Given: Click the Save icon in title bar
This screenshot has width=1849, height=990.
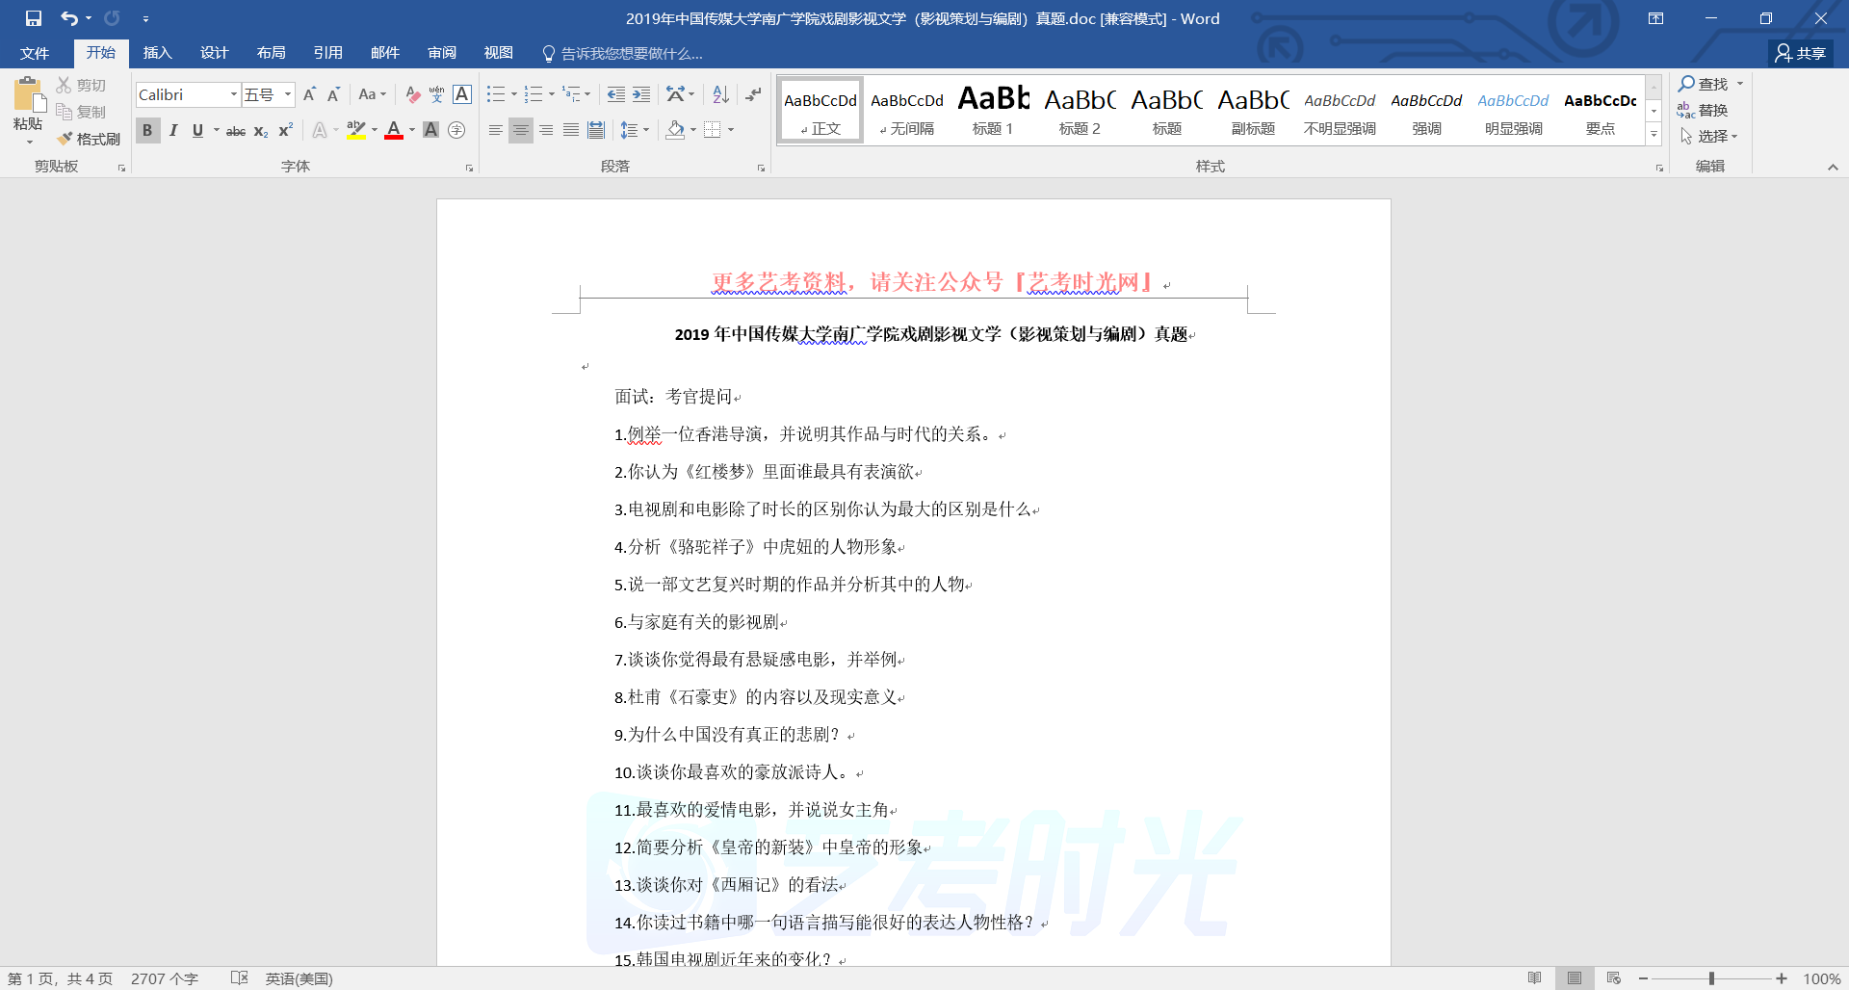Looking at the screenshot, I should click(34, 18).
